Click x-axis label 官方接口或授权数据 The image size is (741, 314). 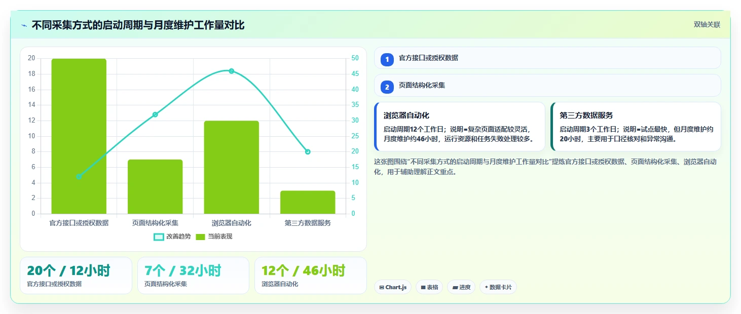click(79, 223)
